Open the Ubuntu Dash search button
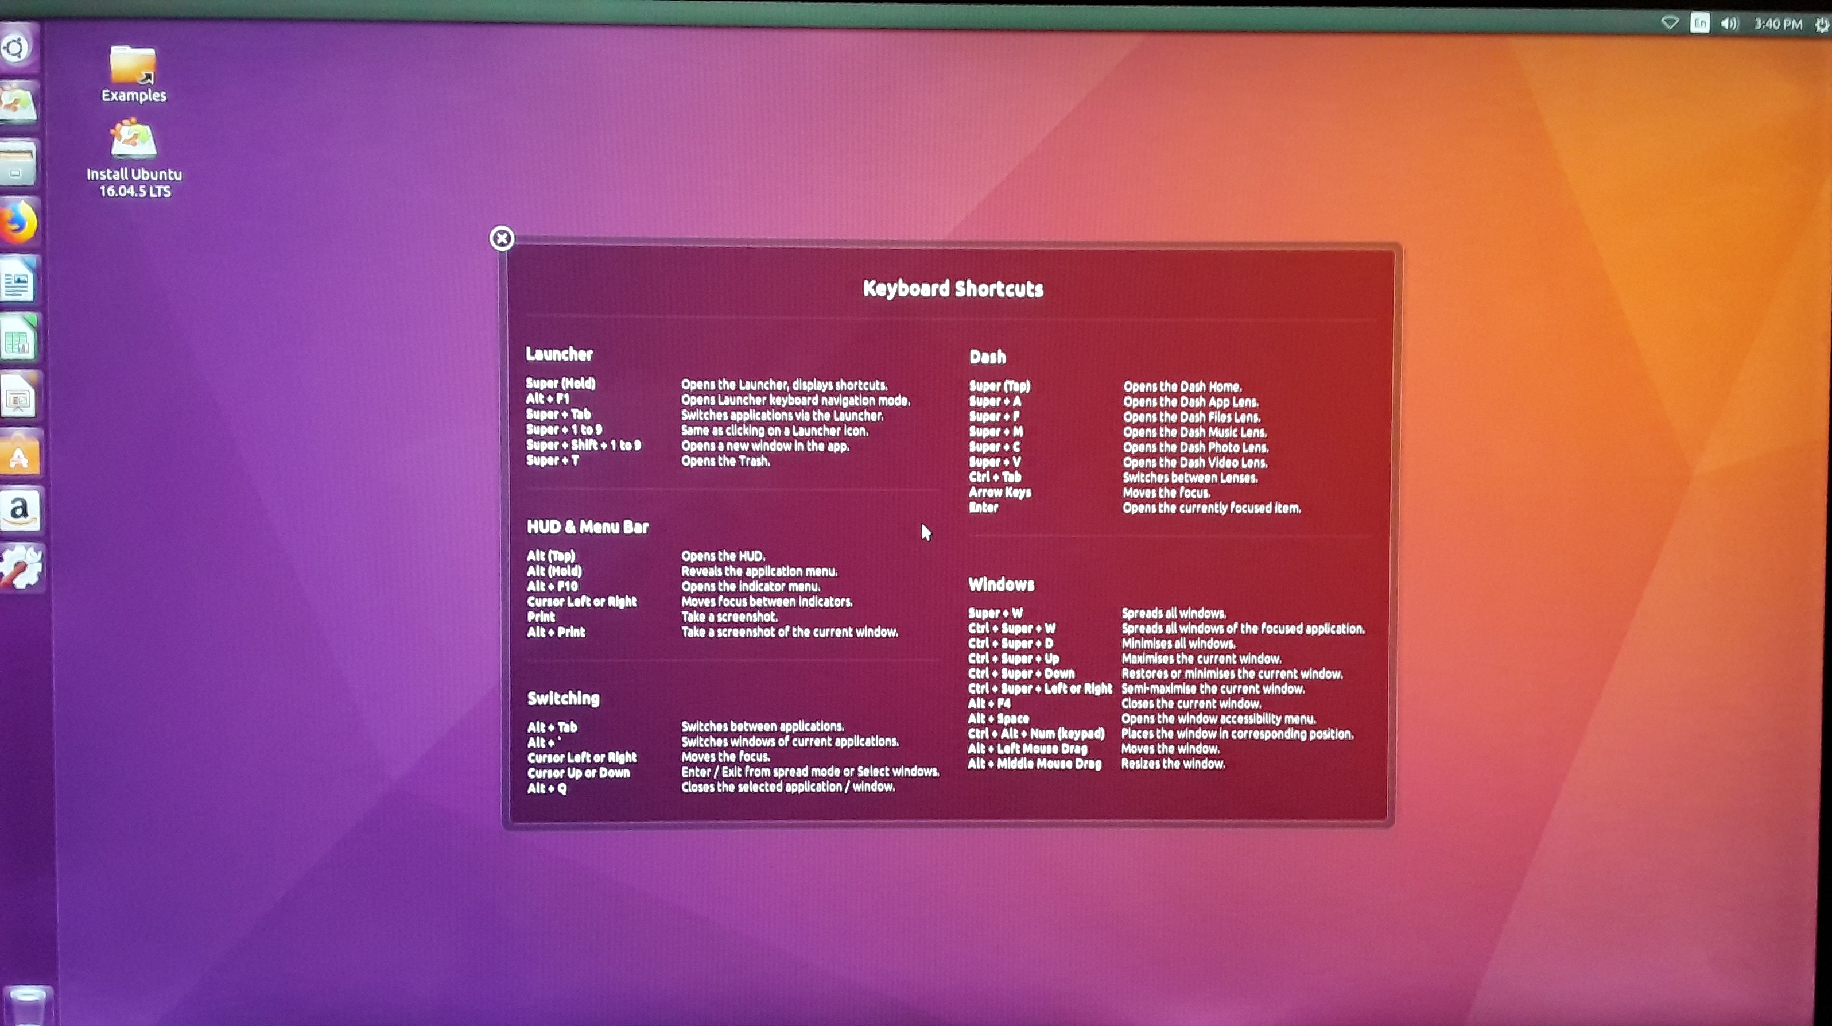1832x1026 pixels. [15, 48]
